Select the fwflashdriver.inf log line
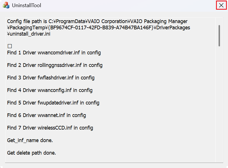The image size is (228, 168). tap(51, 78)
